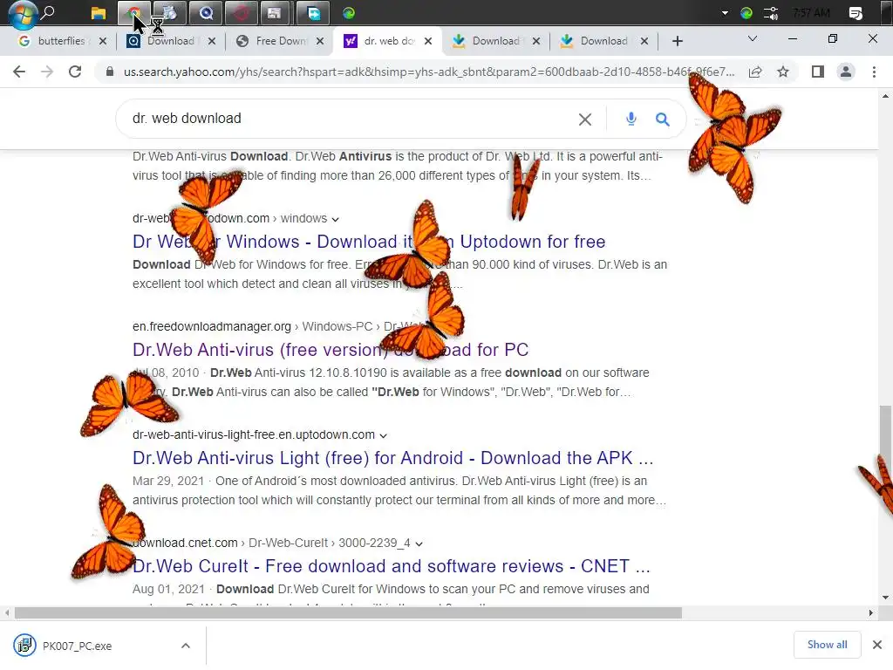The width and height of the screenshot is (893, 670).
Task: Open Dr Web for Windows Uptodown result
Action: tap(369, 242)
